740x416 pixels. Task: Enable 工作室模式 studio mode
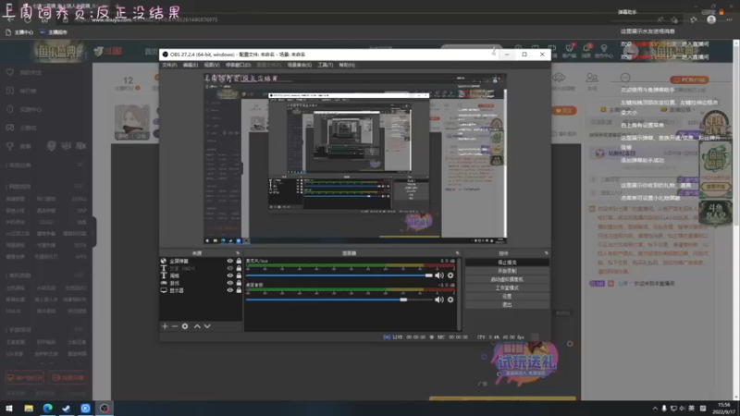(507, 288)
